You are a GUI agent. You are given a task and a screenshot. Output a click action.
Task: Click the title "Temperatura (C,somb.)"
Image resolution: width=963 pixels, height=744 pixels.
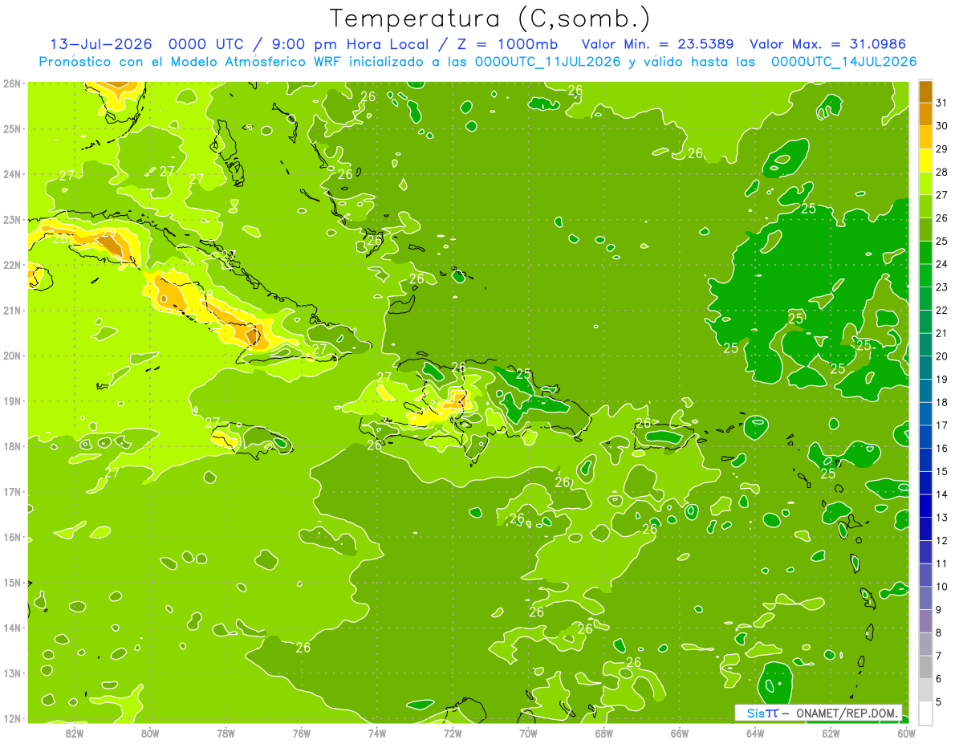click(490, 18)
